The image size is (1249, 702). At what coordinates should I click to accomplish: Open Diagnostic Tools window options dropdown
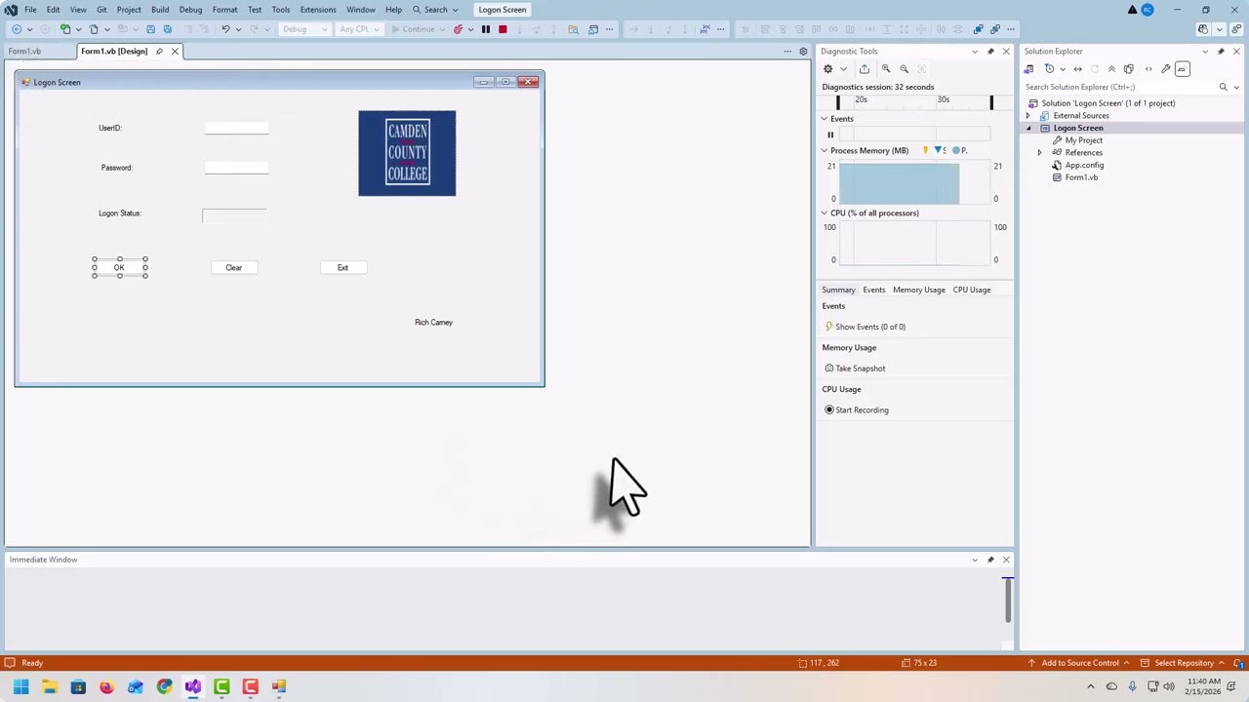(975, 52)
